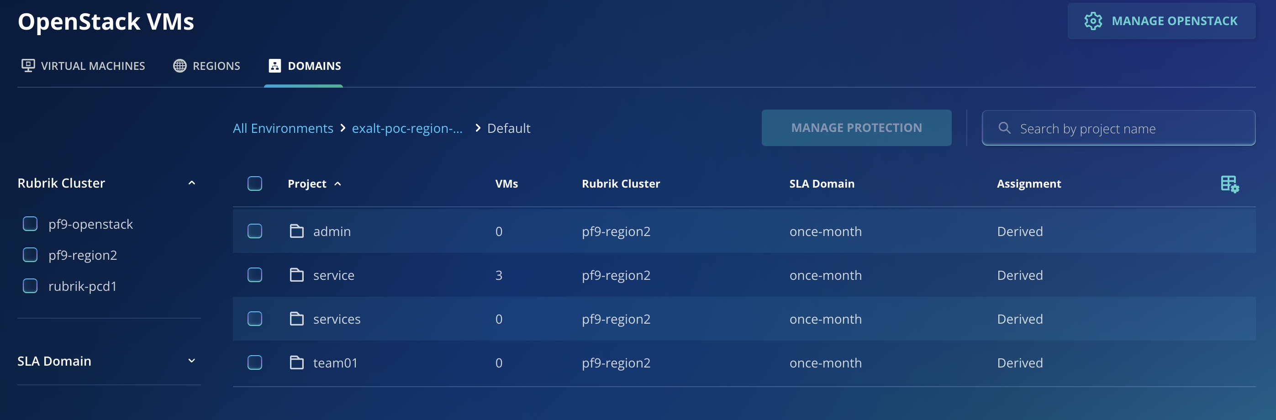Open the Regions tab
Image resolution: width=1276 pixels, height=420 pixels.
[x=206, y=66]
